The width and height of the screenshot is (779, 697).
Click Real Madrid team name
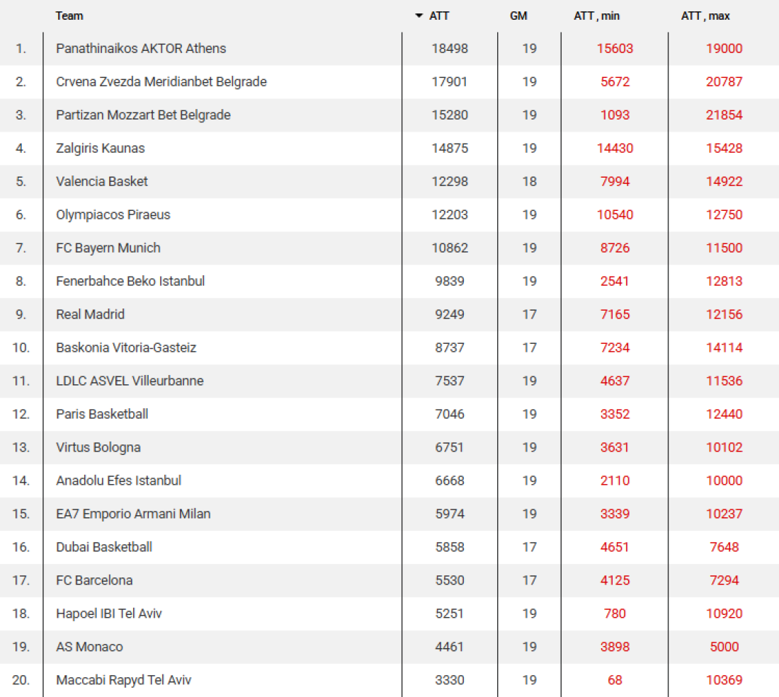point(90,315)
